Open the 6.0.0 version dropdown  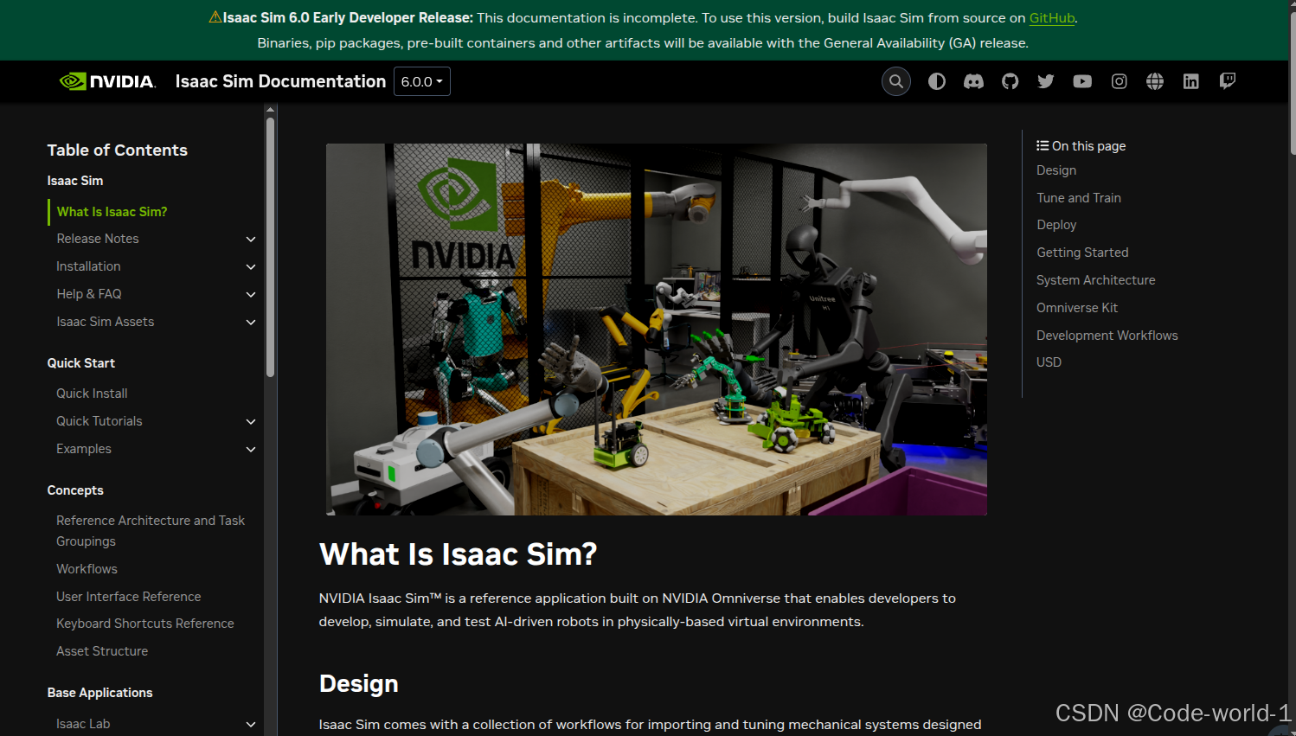pos(422,81)
